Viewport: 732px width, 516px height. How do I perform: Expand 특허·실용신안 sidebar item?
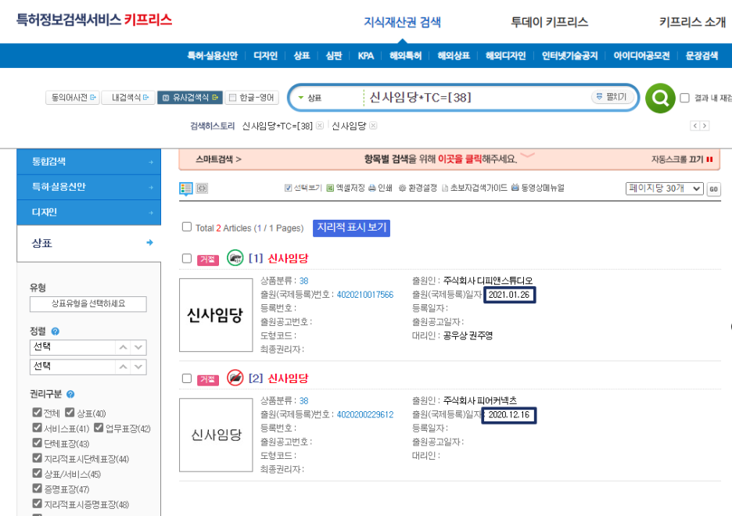pos(88,187)
